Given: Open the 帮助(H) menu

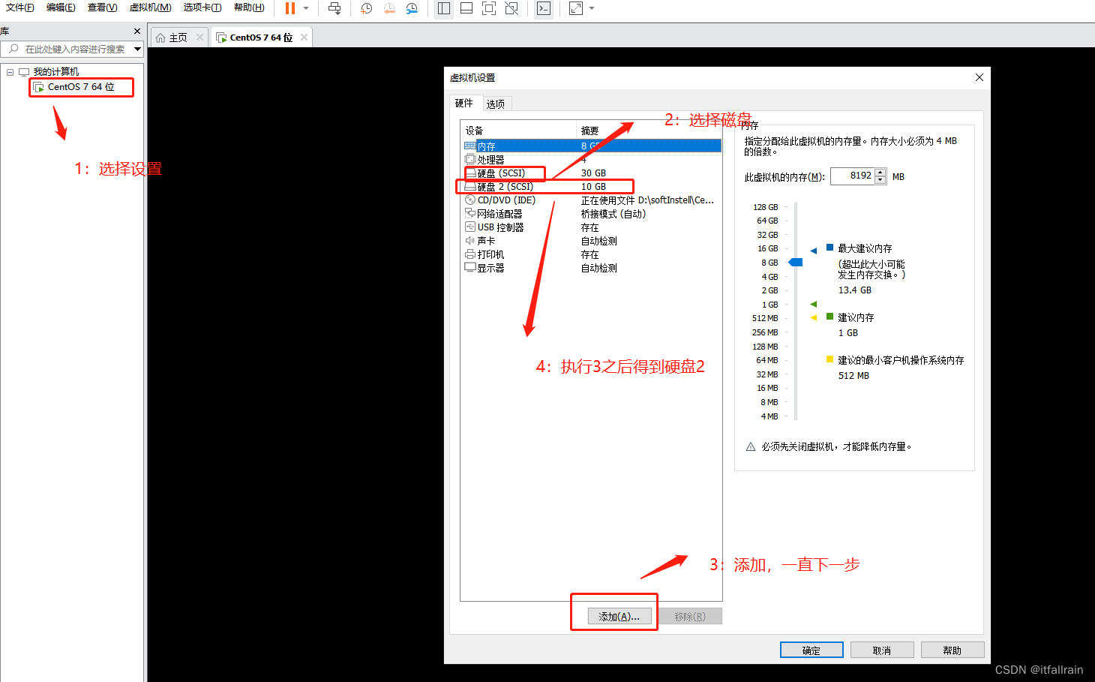Looking at the screenshot, I should coord(249,8).
